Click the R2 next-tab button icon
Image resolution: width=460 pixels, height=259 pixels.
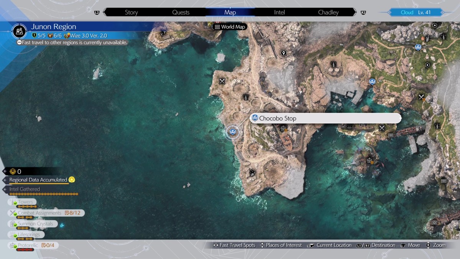pyautogui.click(x=363, y=13)
